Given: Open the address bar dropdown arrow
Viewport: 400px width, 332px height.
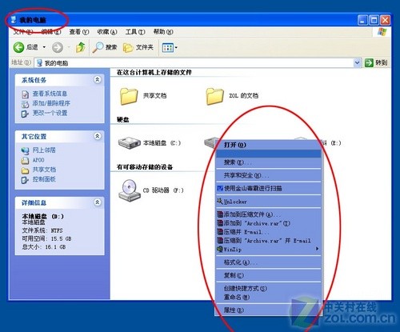Looking at the screenshot, I should 358,62.
